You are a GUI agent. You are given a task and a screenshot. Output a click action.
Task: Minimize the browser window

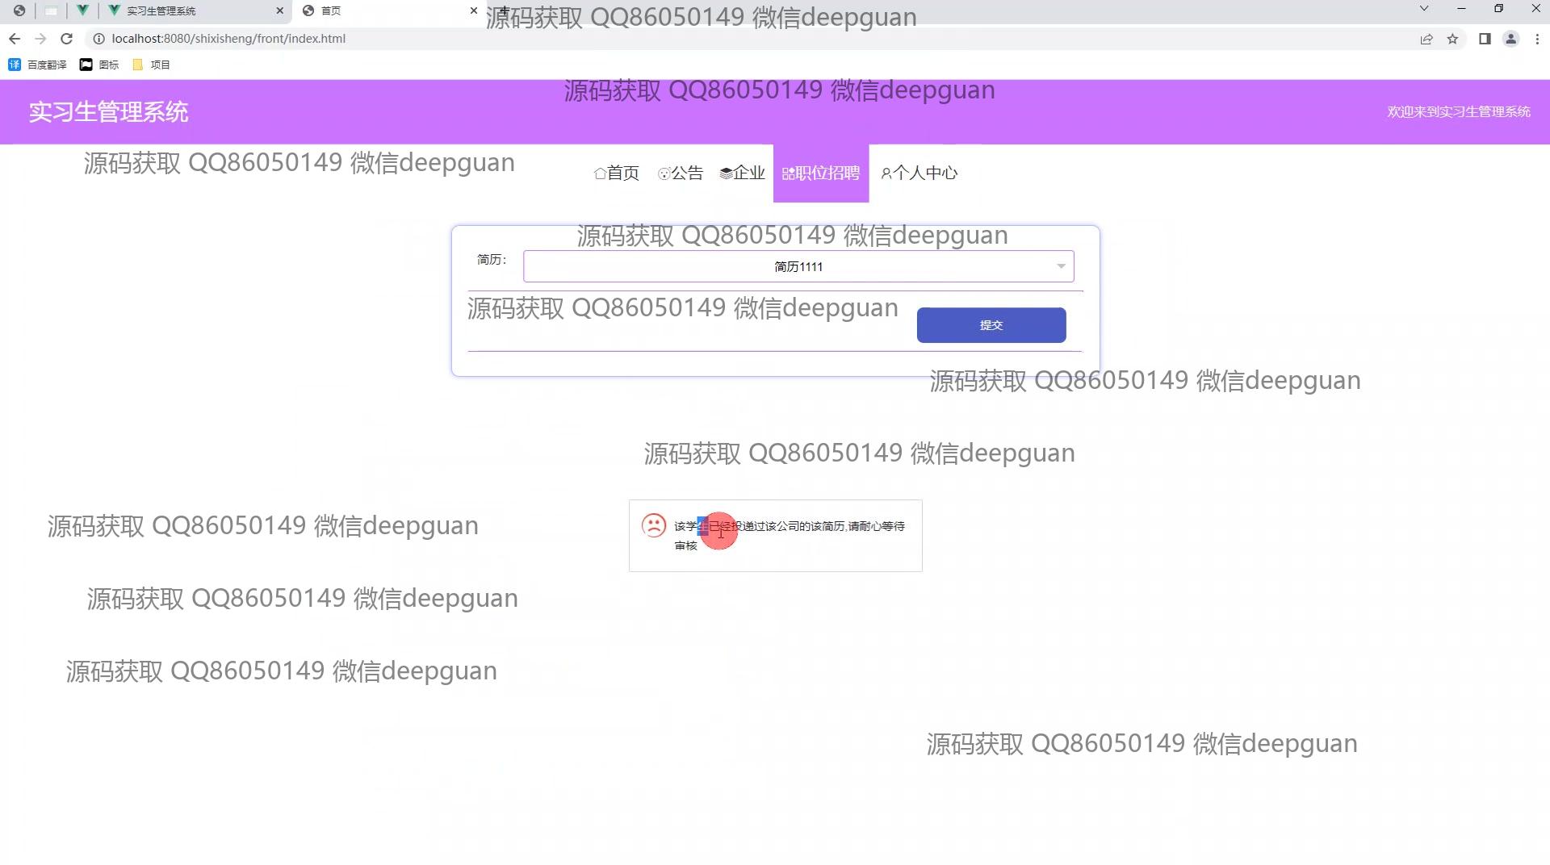(1461, 9)
